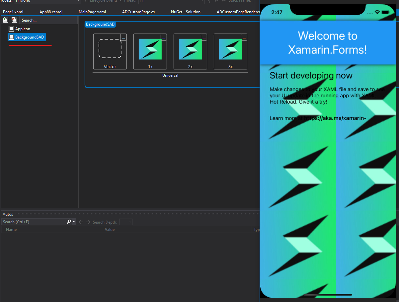Select the AppIcon asset entry
399x302 pixels.
23,29
